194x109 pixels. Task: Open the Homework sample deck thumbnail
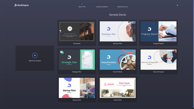[77, 31]
